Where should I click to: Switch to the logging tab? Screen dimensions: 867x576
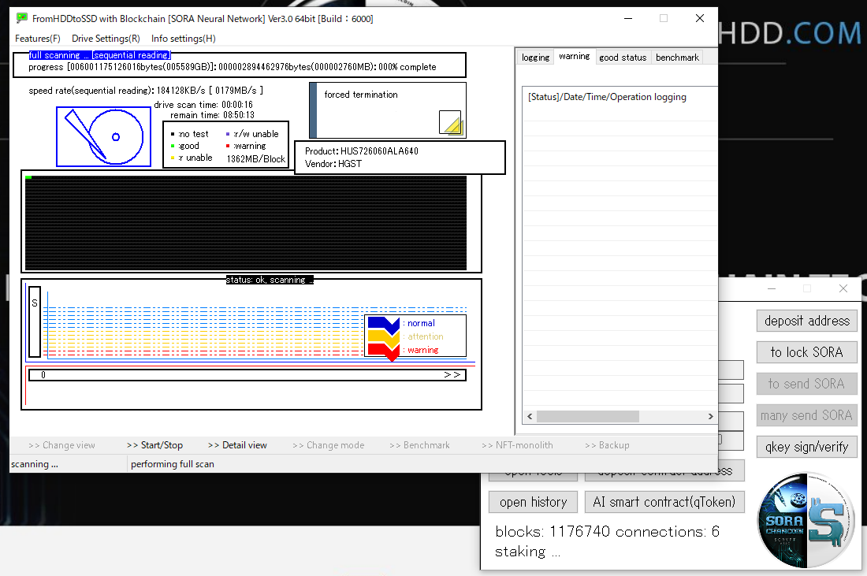click(x=535, y=58)
